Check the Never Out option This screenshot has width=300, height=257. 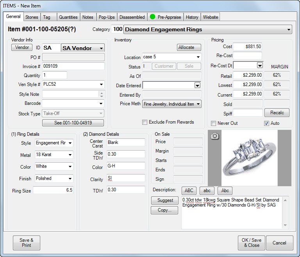214,123
